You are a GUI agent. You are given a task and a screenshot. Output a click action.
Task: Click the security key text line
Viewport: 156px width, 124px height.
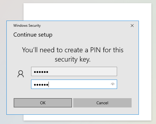73,59
